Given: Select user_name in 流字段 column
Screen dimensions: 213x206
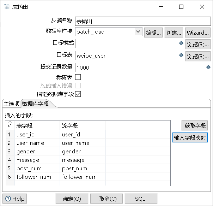Looking at the screenshot, I should tap(83, 143).
